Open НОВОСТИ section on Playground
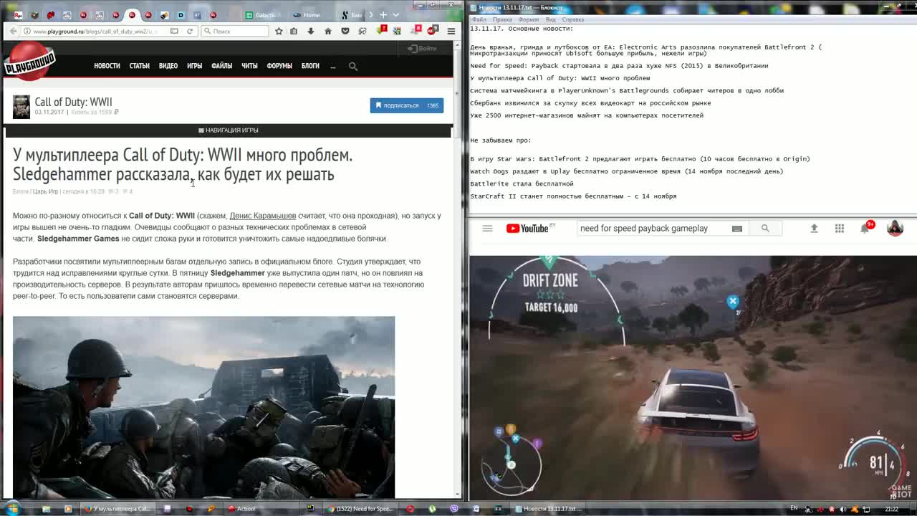Viewport: 917px width, 516px height. point(107,66)
